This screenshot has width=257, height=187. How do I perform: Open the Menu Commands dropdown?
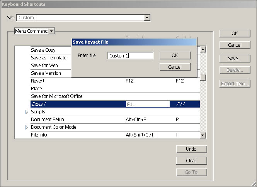(x=51, y=31)
